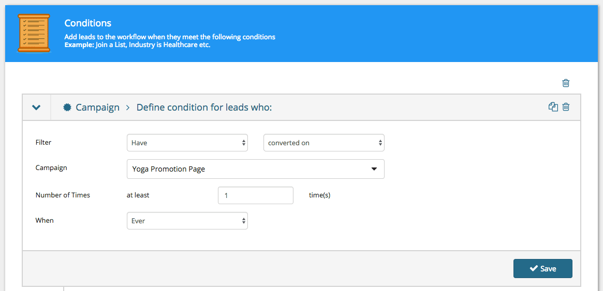
Task: Click the "time(s)" text after the number field
Action: 319,195
